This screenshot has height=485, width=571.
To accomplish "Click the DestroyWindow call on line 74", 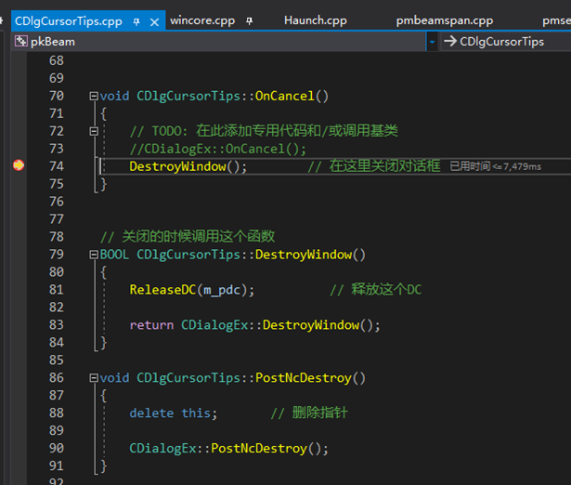I will 177,166.
